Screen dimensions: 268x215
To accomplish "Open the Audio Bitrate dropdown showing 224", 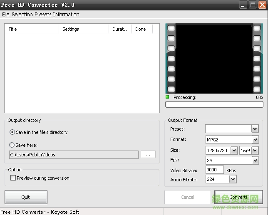I will pyautogui.click(x=233, y=179).
